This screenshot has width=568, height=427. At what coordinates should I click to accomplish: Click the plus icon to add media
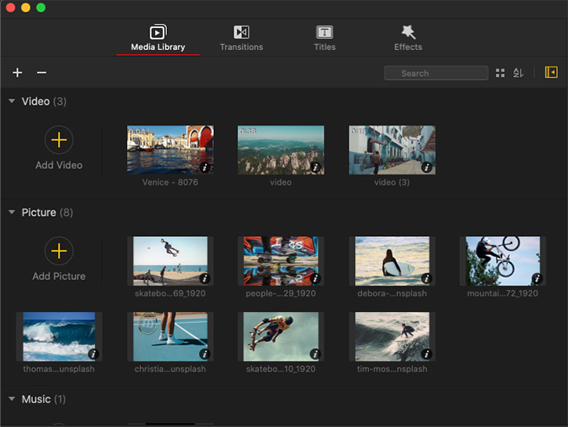click(x=17, y=73)
